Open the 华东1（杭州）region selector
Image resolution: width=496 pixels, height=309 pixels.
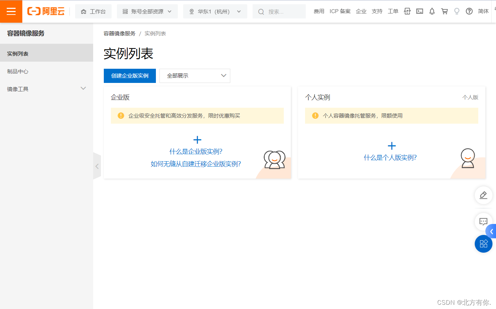[215, 11]
